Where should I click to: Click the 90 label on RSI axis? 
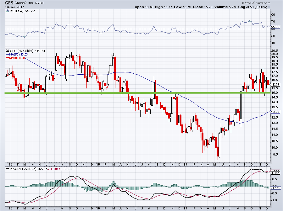[273, 14]
